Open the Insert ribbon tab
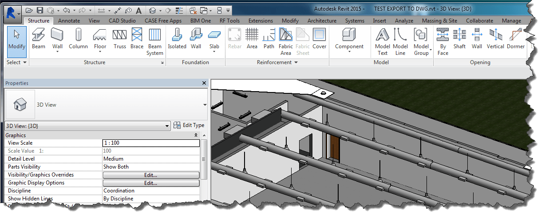The image size is (545, 219). tap(379, 21)
